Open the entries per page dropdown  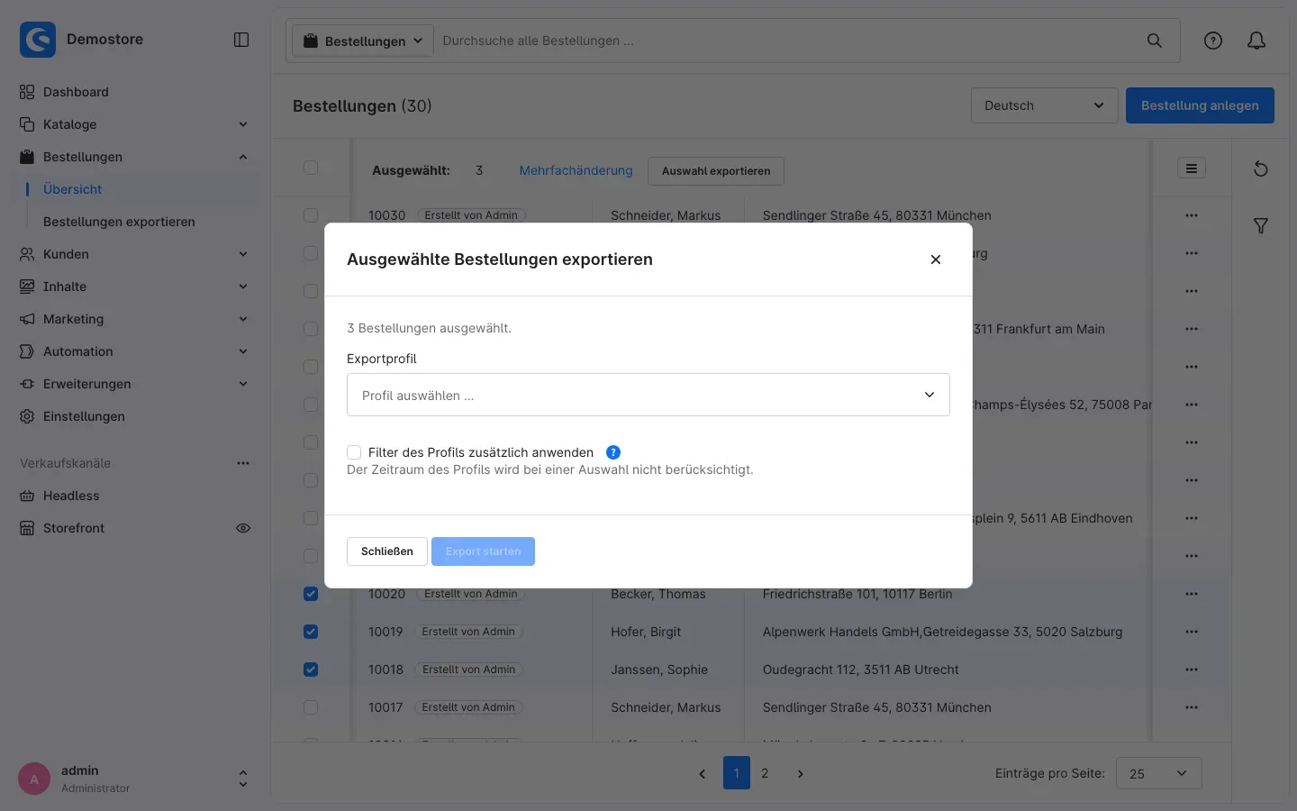click(x=1158, y=774)
